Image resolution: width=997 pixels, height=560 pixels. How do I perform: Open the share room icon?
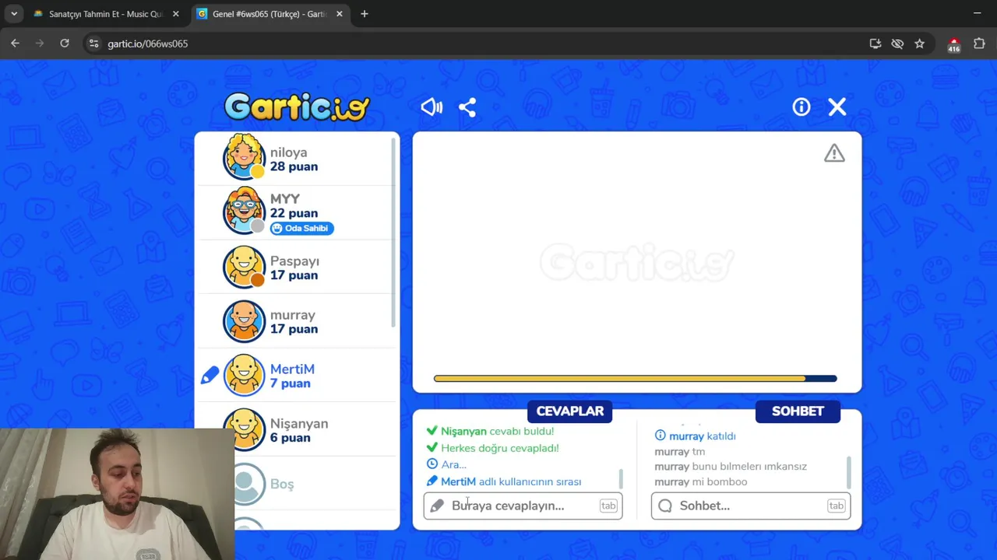[x=467, y=107]
